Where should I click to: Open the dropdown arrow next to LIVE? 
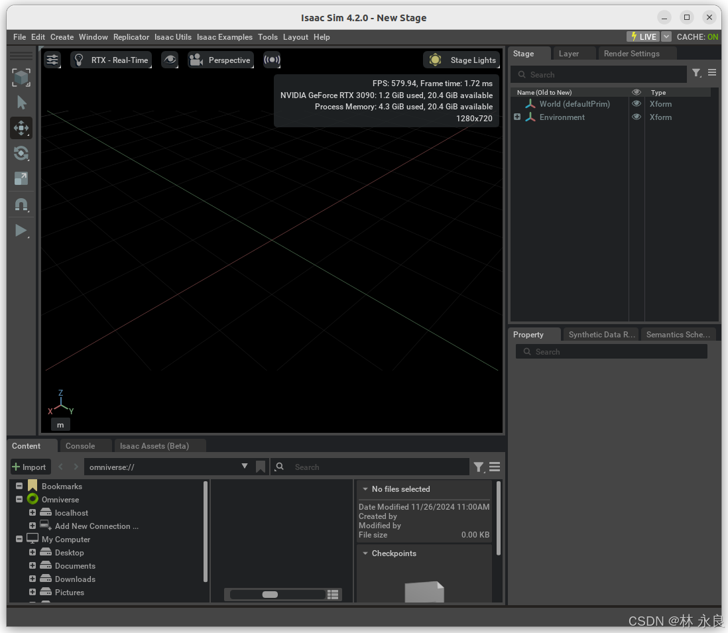coord(666,36)
